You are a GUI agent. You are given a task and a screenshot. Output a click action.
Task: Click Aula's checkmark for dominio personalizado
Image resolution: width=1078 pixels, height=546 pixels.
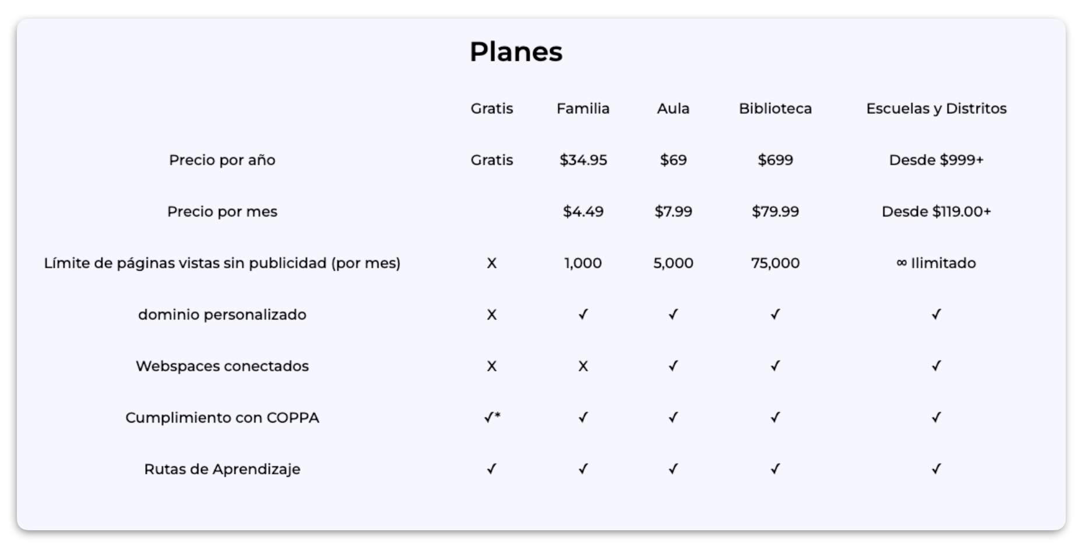click(x=673, y=315)
